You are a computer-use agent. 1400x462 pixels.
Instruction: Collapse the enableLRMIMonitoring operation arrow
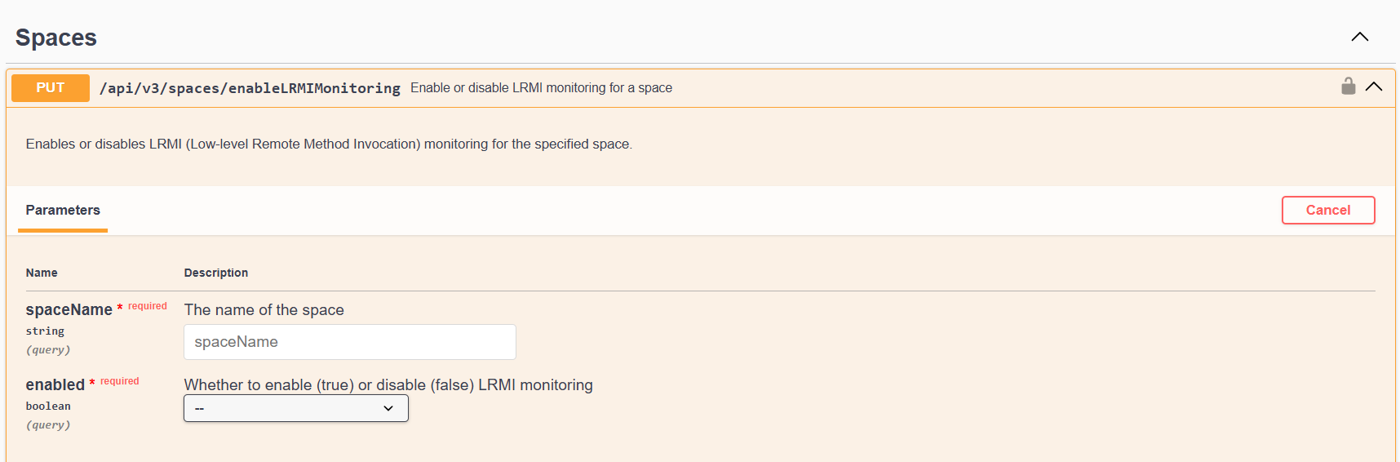coord(1374,87)
